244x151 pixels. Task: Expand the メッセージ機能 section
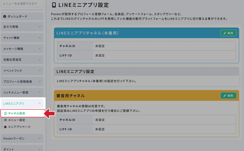click(22, 49)
